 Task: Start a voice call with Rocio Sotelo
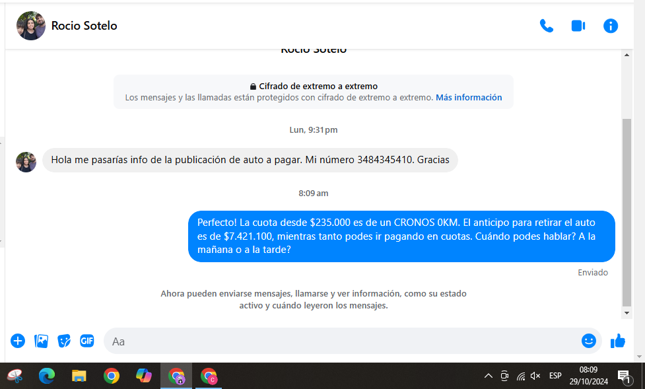coord(546,26)
